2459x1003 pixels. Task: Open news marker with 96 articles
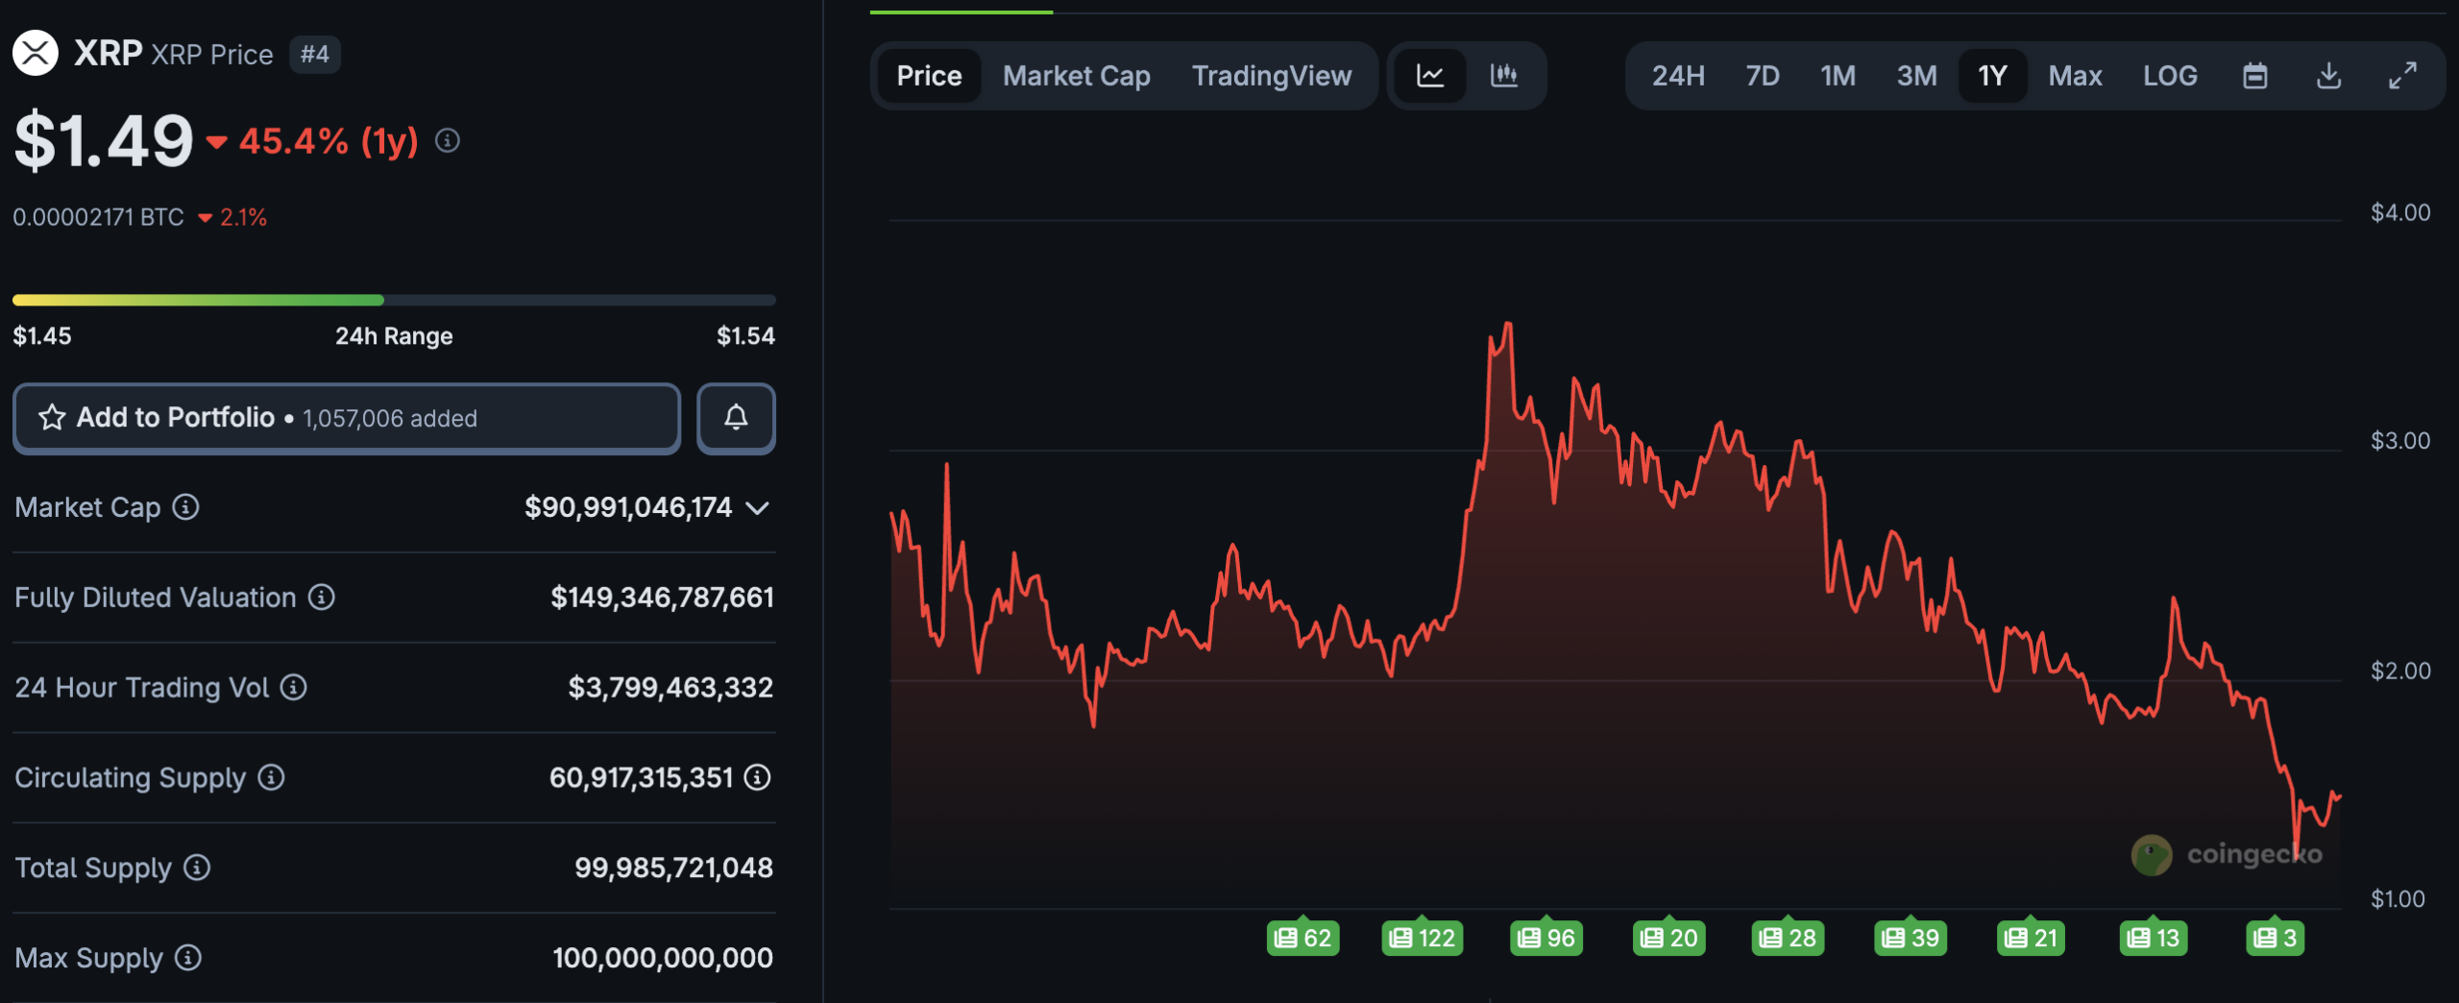click(1546, 937)
